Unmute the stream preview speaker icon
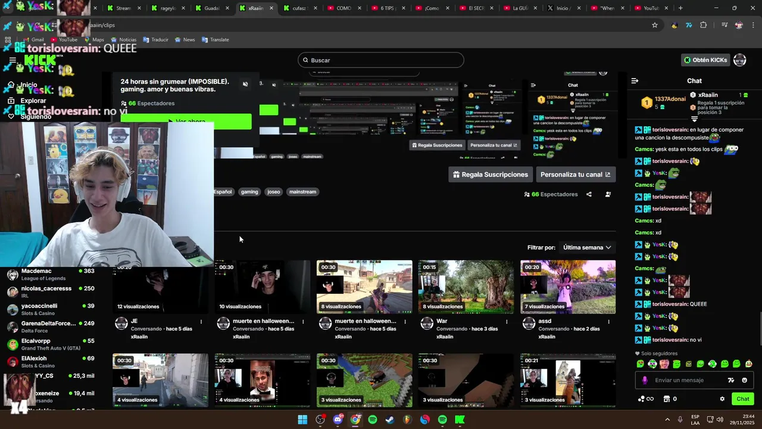The image size is (762, 429). (245, 84)
